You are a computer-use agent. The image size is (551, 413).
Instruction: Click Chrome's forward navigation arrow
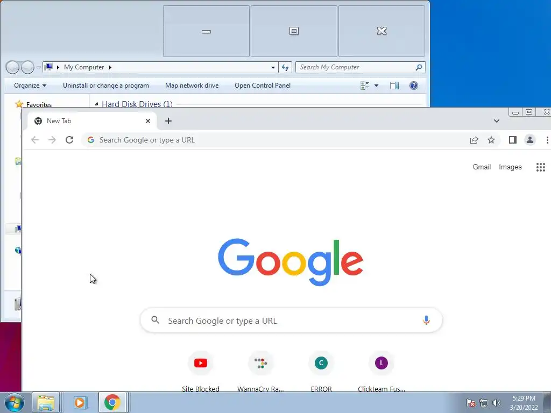click(52, 140)
